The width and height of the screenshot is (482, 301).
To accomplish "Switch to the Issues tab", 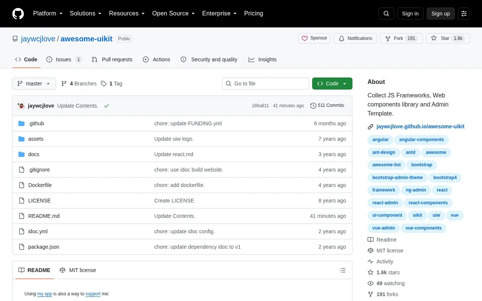I will pyautogui.click(x=64, y=59).
